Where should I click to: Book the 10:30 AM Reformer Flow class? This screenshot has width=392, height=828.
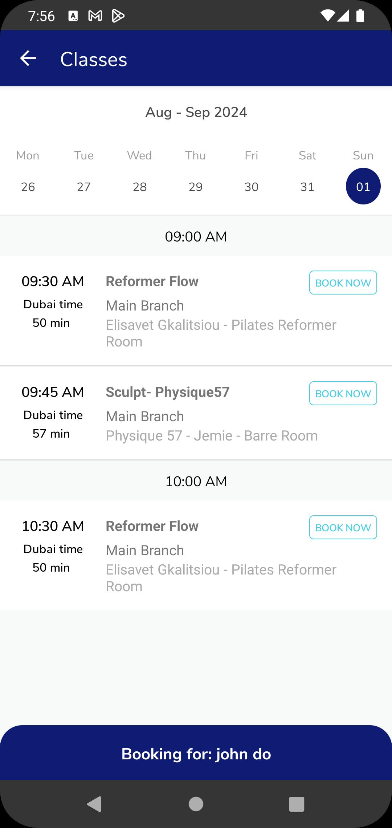pyautogui.click(x=343, y=527)
